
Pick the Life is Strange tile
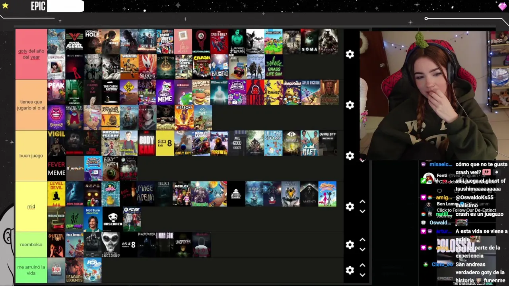(56, 67)
